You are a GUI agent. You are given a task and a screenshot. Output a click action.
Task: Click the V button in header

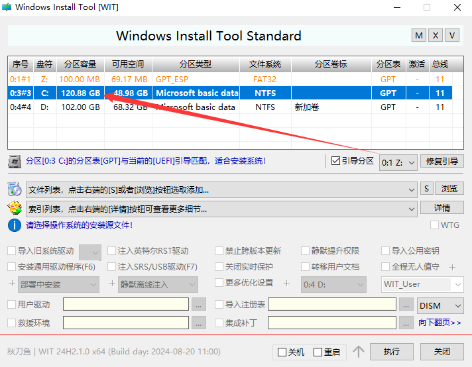452,36
